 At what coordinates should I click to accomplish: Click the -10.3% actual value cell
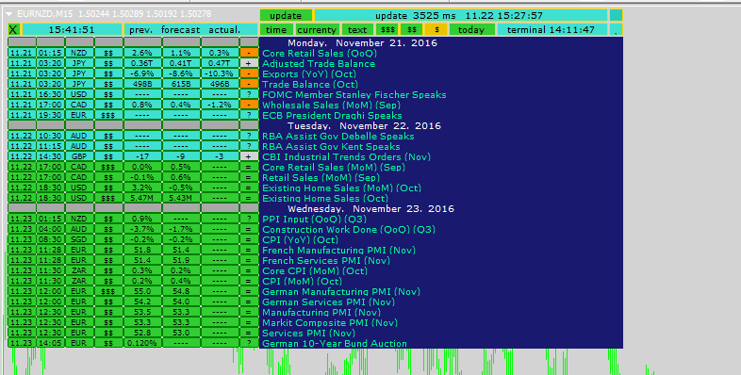click(220, 73)
